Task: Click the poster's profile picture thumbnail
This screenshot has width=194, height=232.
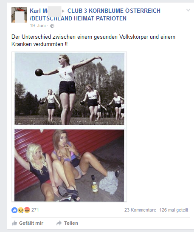Action: (x=19, y=15)
